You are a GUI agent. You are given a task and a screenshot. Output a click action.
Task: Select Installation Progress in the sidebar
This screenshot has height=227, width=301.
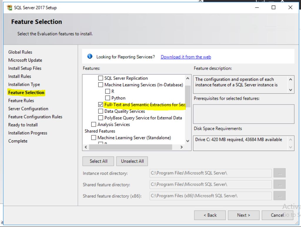coord(27,133)
